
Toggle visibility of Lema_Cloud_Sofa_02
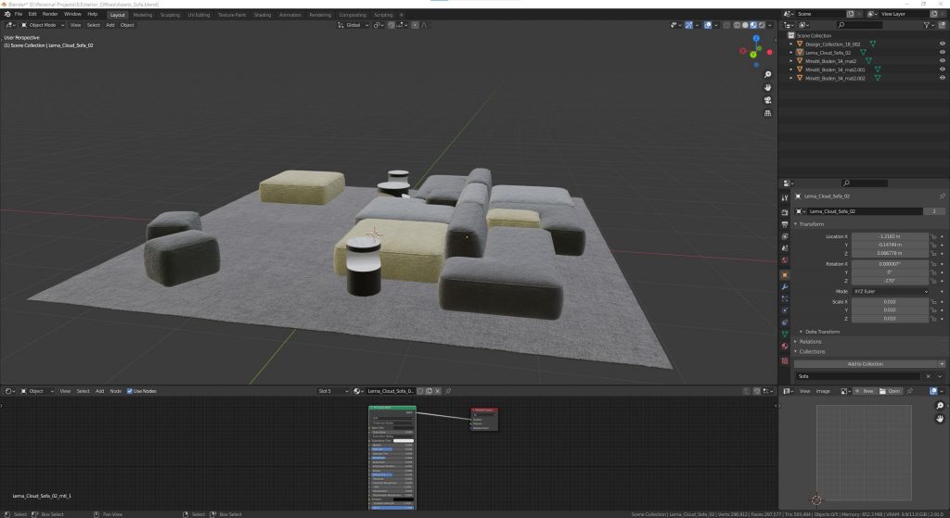point(943,52)
